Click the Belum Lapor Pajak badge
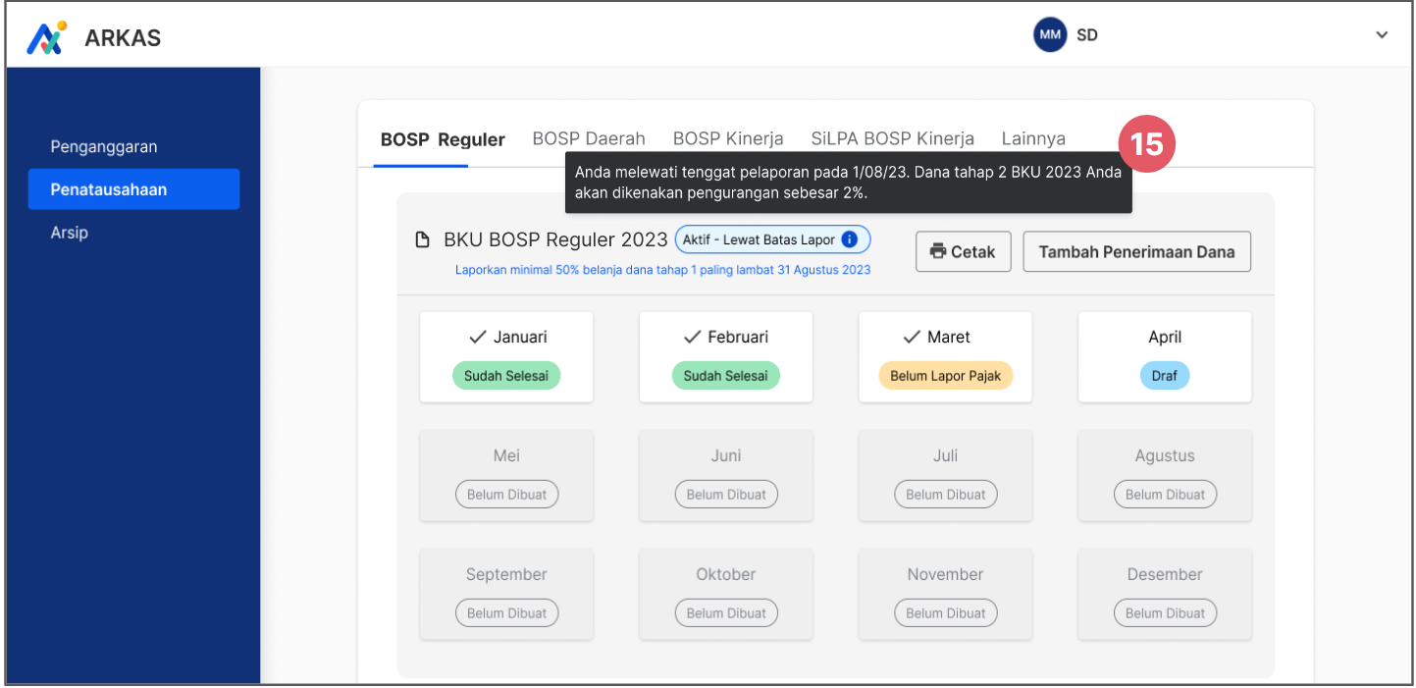Screen dimensions: 1416x688 pyautogui.click(x=946, y=376)
